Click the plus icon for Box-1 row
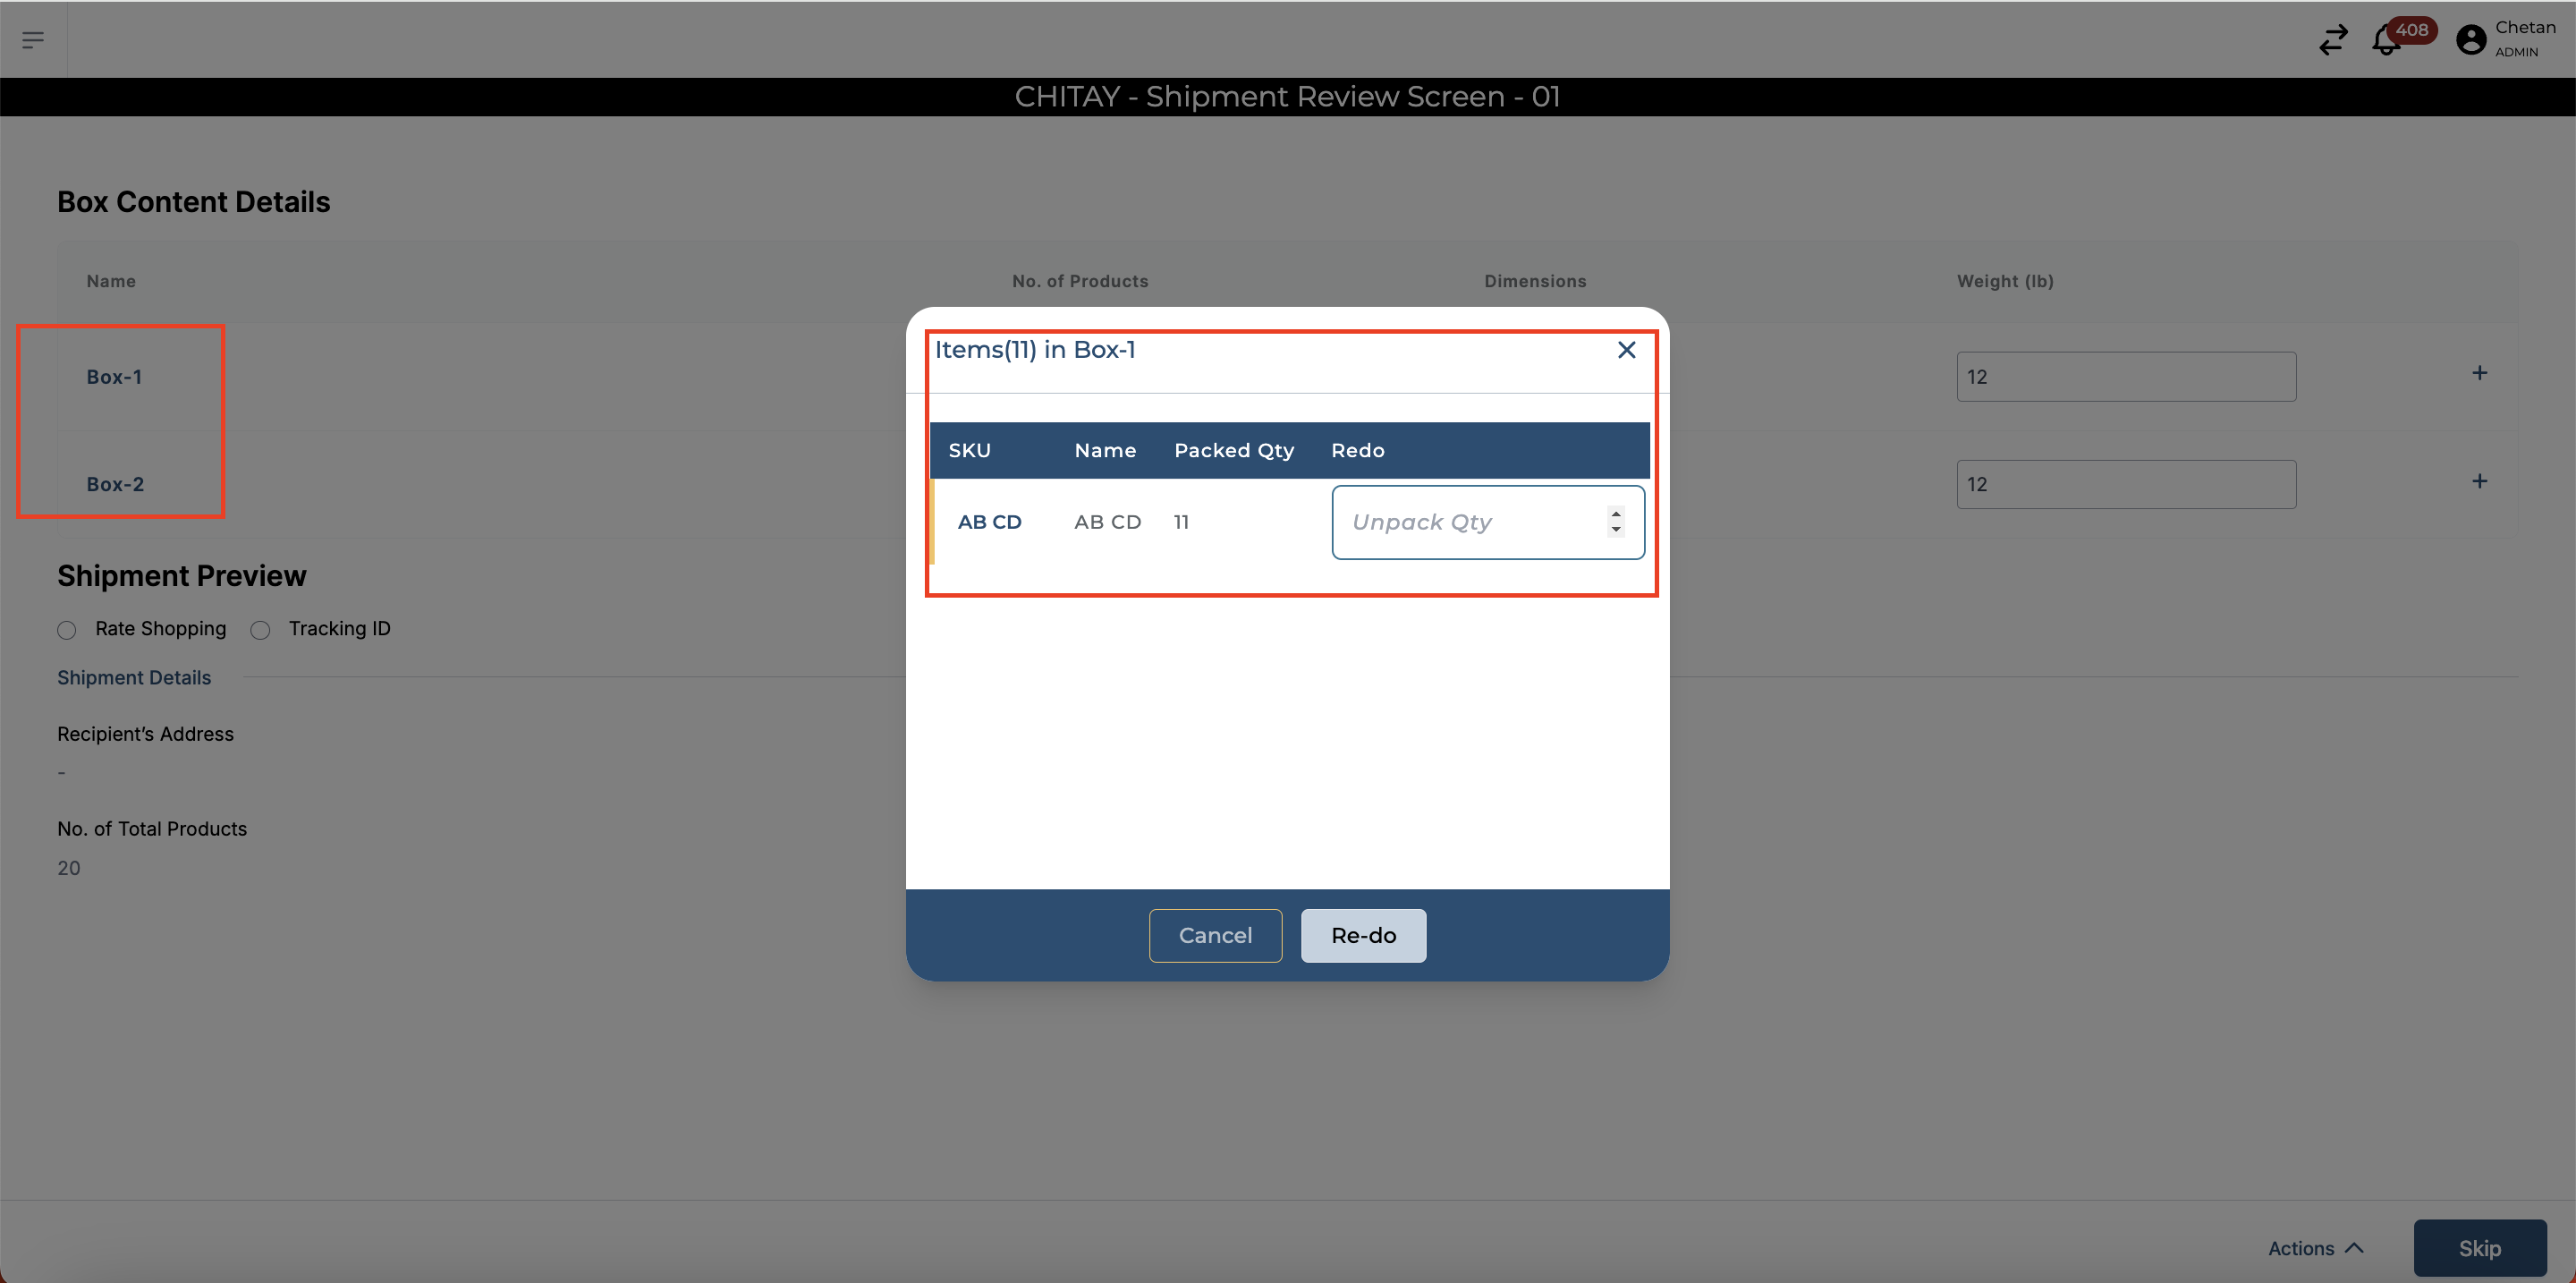 pyautogui.click(x=2479, y=373)
